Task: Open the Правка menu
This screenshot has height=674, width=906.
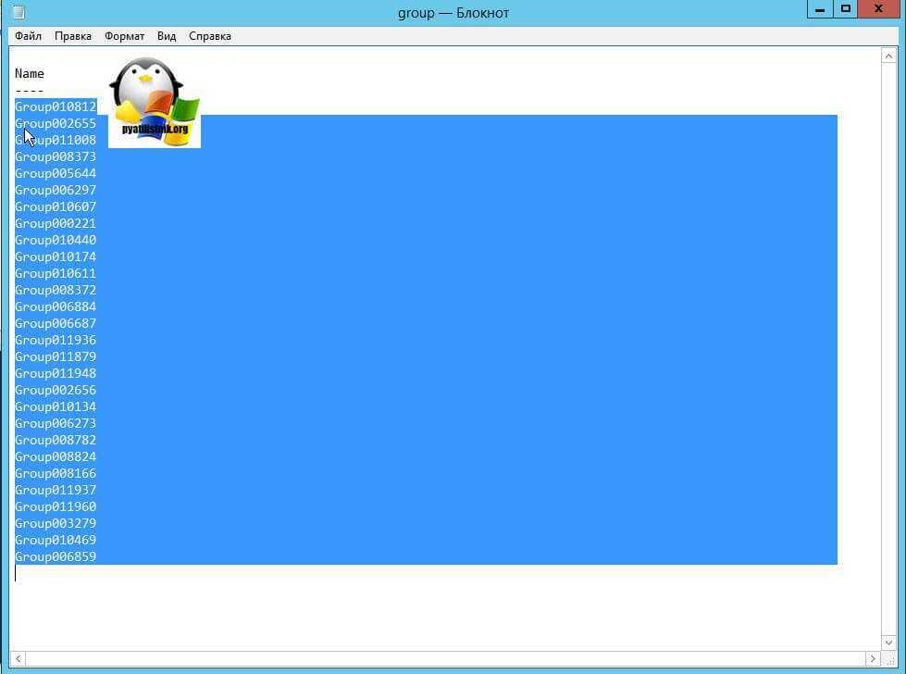Action: pos(73,36)
